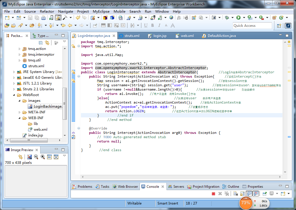Open the web browser globe toolbar icon
The image size is (296, 210).
point(171,18)
